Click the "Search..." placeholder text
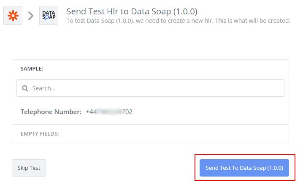 pos(44,88)
